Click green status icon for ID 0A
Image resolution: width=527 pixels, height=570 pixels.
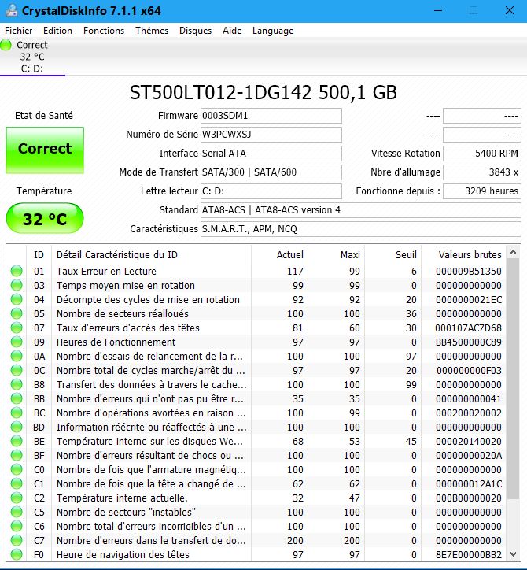pos(17,356)
